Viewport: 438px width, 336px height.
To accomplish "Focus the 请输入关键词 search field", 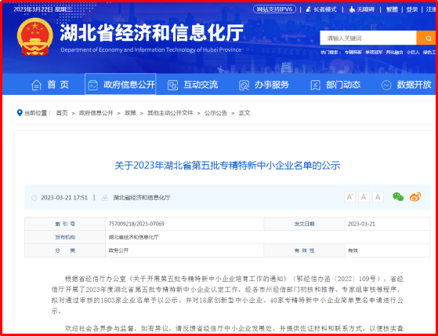I will [x=368, y=38].
